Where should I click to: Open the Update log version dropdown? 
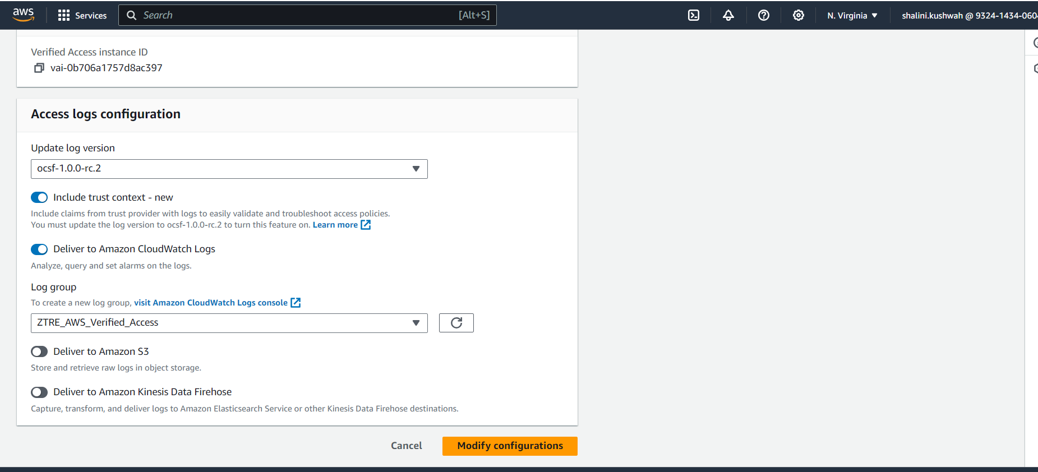click(x=229, y=169)
